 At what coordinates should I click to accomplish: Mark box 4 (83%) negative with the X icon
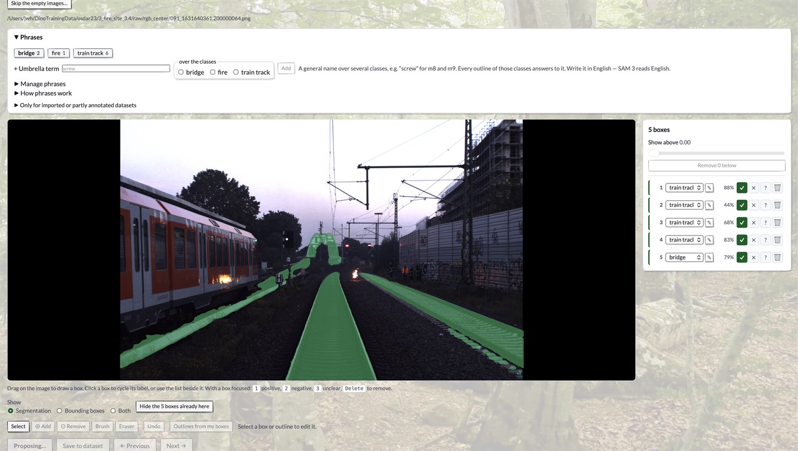coord(754,240)
